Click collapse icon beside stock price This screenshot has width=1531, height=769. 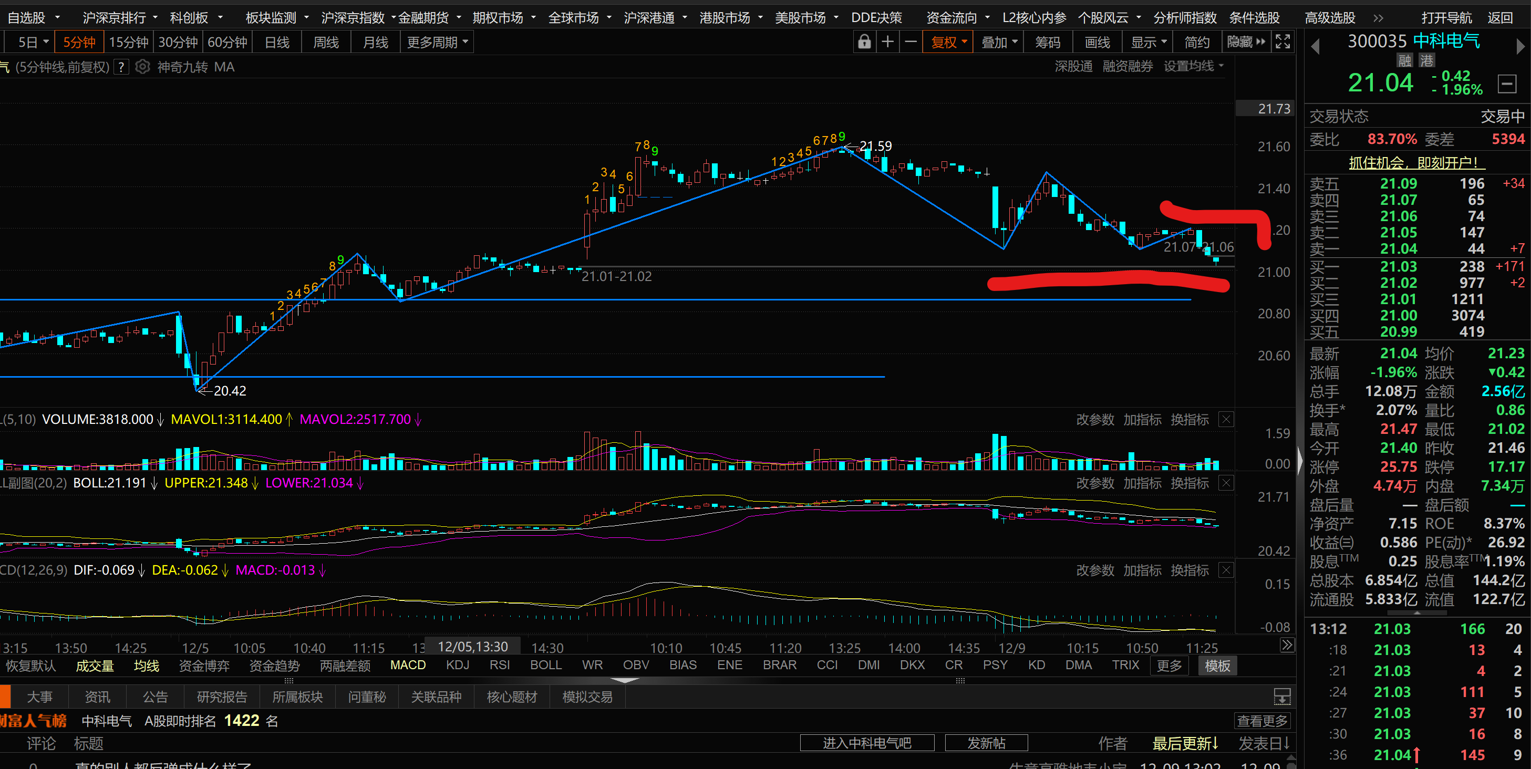click(1507, 84)
